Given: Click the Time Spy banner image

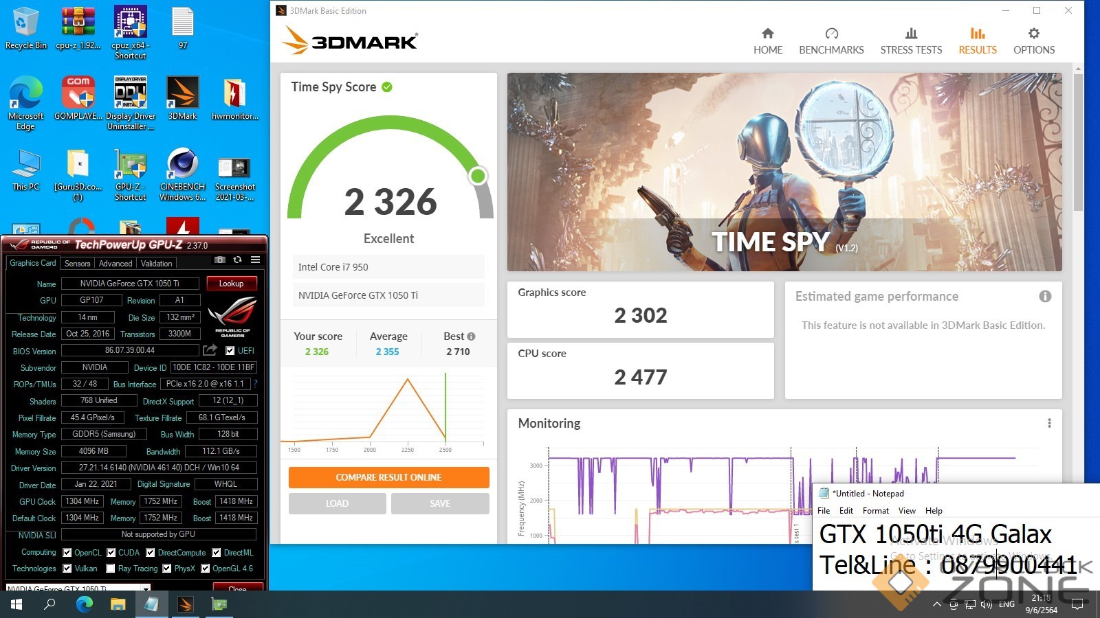Looking at the screenshot, I should (x=784, y=172).
